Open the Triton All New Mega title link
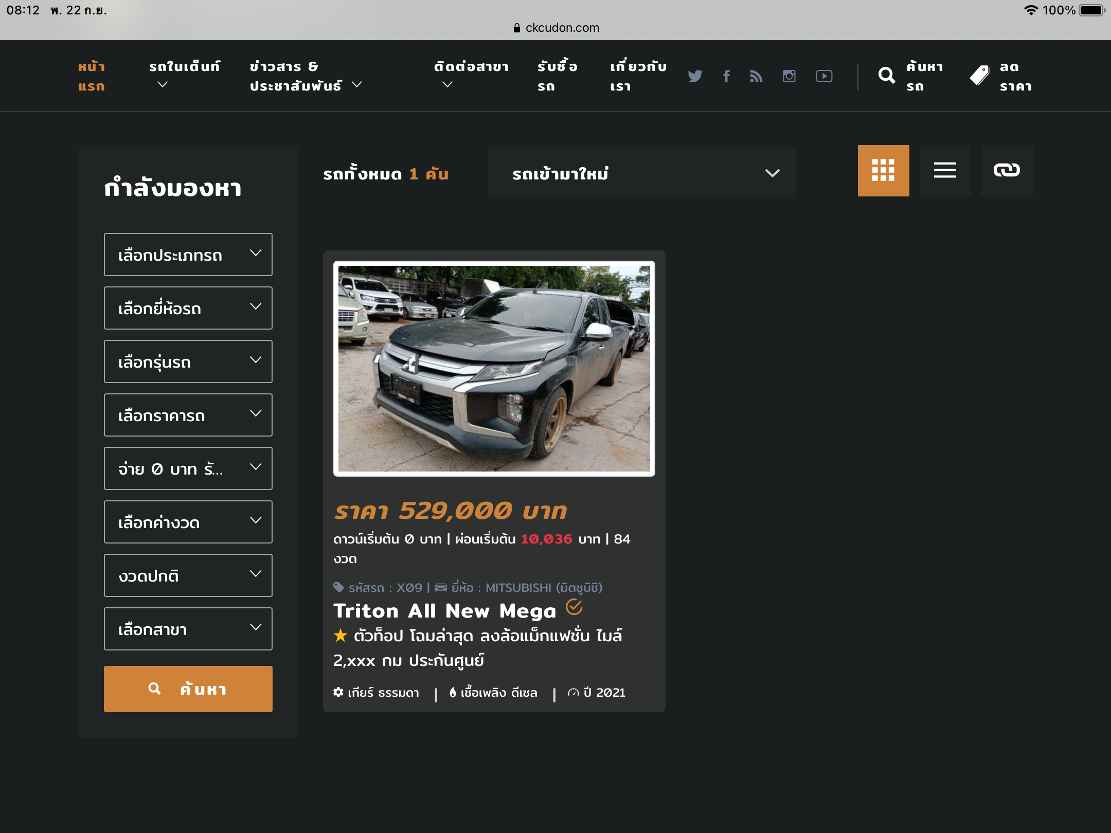The height and width of the screenshot is (833, 1111). 445,611
